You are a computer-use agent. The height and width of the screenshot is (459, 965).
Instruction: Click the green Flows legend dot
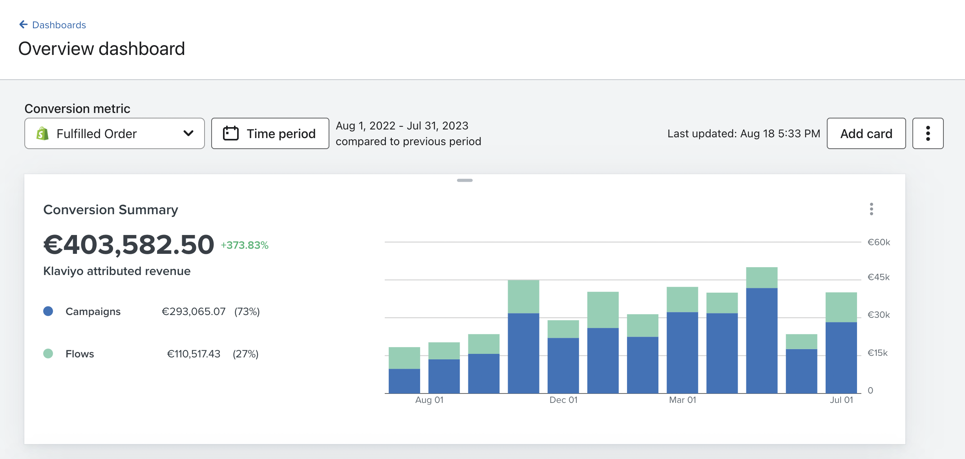[x=48, y=353]
